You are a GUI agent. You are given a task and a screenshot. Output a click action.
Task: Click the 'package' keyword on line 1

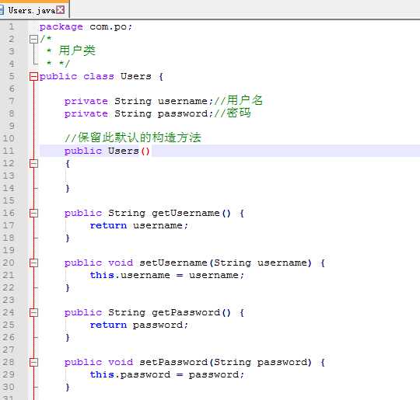(61, 27)
